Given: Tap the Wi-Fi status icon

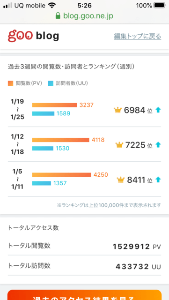Looking at the screenshot, I should tap(51, 6).
